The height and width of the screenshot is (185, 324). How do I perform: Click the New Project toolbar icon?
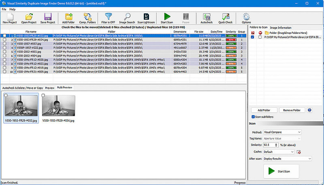click(x=10, y=17)
